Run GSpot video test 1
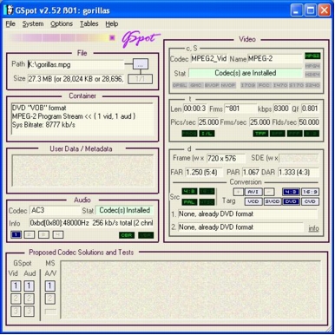The height and width of the screenshot is (335, 335). click(x=16, y=286)
